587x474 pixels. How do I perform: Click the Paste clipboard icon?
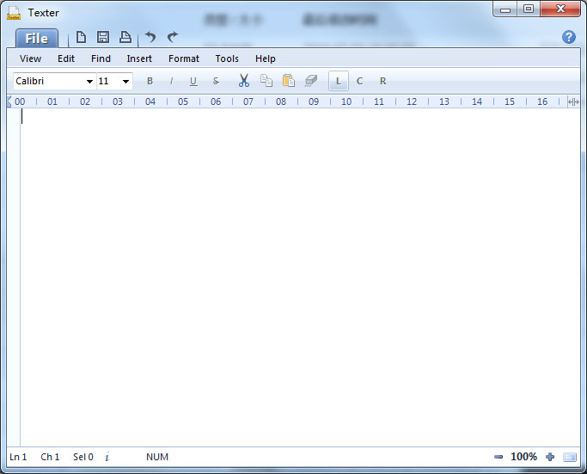coord(289,81)
